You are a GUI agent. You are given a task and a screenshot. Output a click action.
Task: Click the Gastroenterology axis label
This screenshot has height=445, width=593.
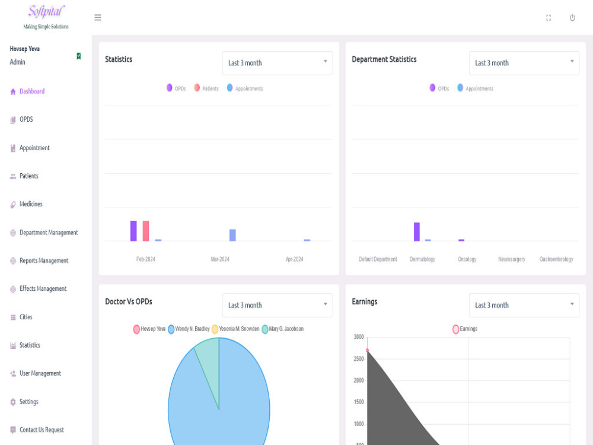point(556,259)
